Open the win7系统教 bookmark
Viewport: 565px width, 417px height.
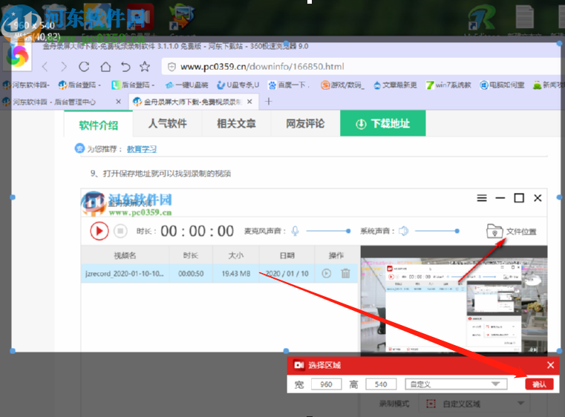(448, 85)
